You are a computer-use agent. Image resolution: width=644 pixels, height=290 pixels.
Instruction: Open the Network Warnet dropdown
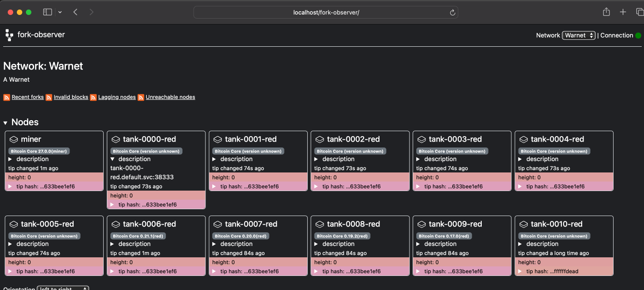[579, 35]
